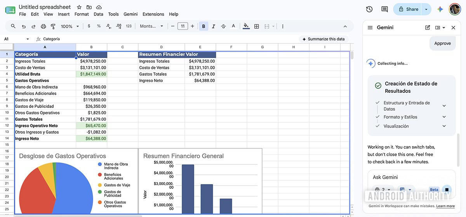The image size is (466, 217).
Task: Open the zoom level dropdown
Action: (x=70, y=26)
